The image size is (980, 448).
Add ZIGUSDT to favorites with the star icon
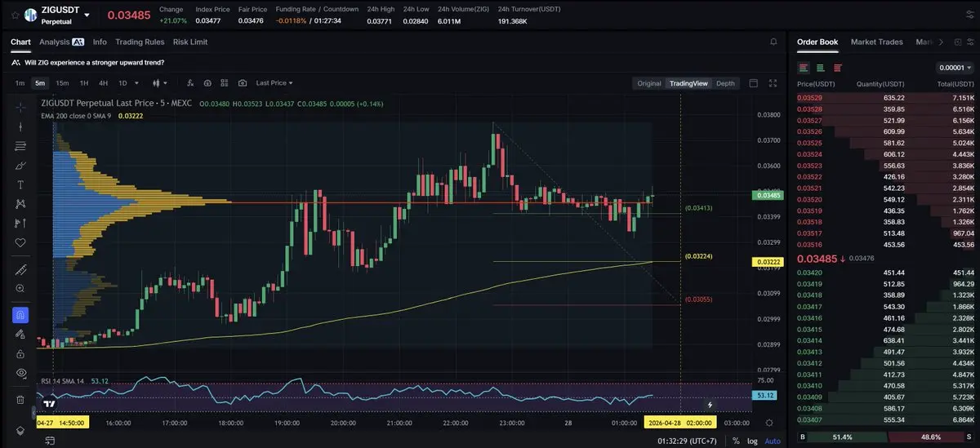(x=14, y=15)
